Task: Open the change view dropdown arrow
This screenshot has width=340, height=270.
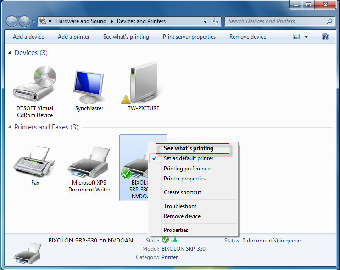Action: pos(307,37)
